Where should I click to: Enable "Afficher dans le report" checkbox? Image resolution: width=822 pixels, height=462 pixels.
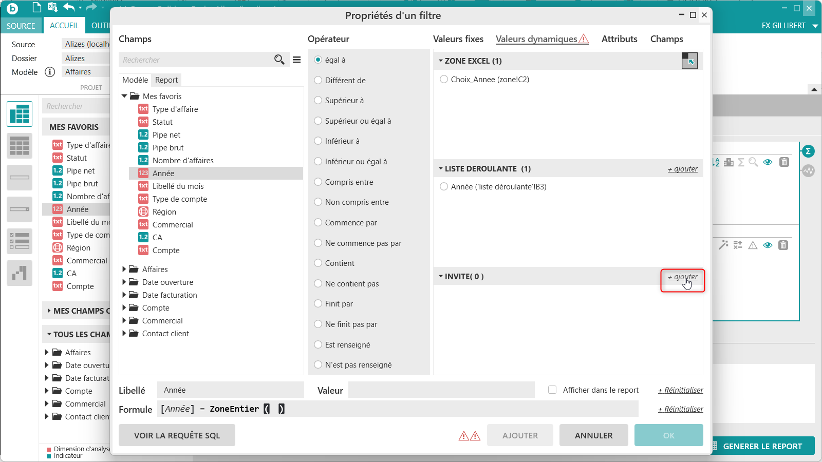(552, 390)
